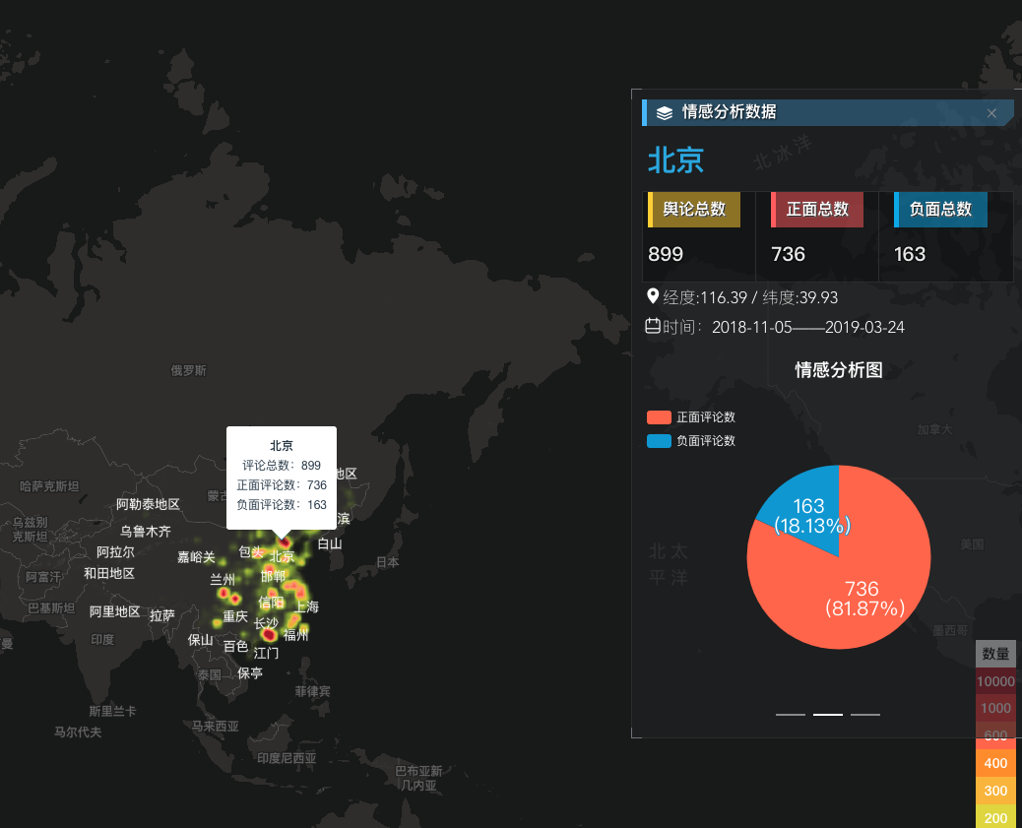
Task: Click the 重庆 label on the map
Action: [x=235, y=616]
